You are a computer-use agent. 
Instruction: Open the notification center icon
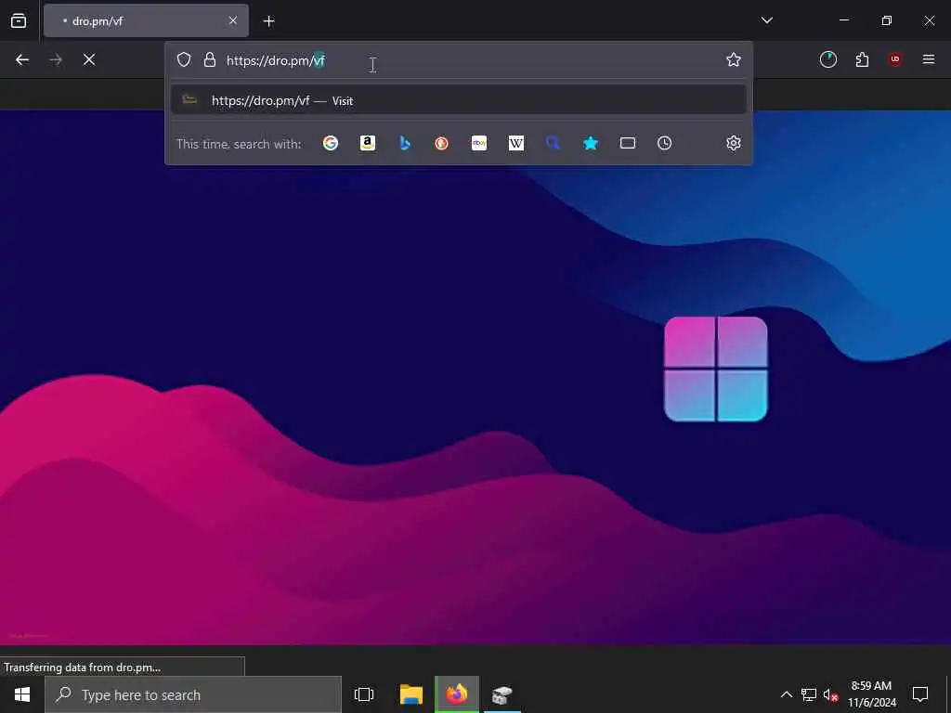(920, 694)
